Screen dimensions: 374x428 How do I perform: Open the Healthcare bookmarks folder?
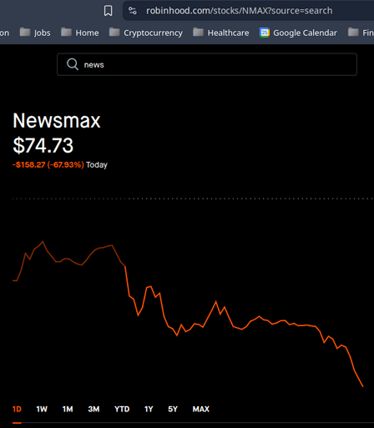coord(221,33)
